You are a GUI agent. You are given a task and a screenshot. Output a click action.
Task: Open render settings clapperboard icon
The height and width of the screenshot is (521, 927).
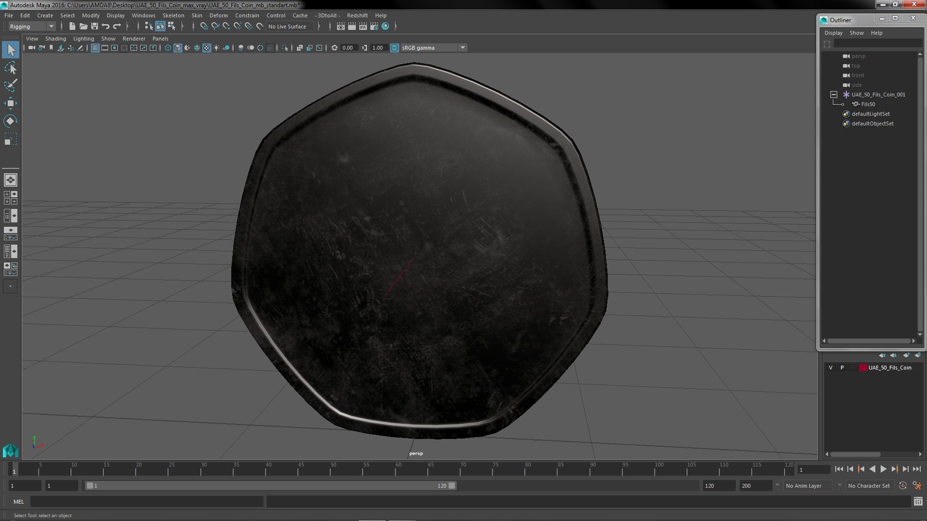374,27
